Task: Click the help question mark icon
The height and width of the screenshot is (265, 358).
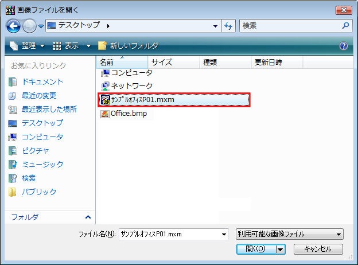Action: [x=344, y=46]
